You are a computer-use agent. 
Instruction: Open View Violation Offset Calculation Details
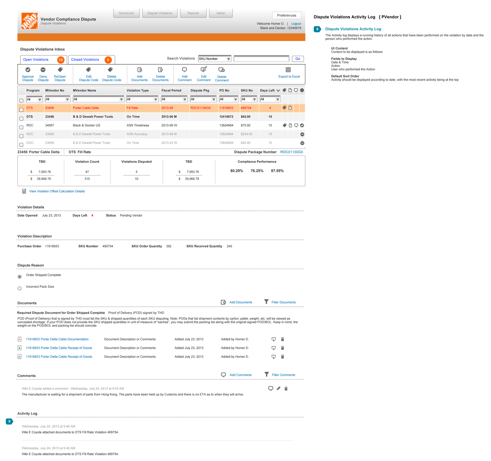[57, 191]
